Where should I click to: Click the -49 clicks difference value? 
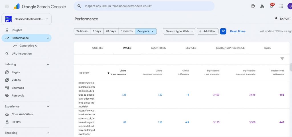point(187,122)
